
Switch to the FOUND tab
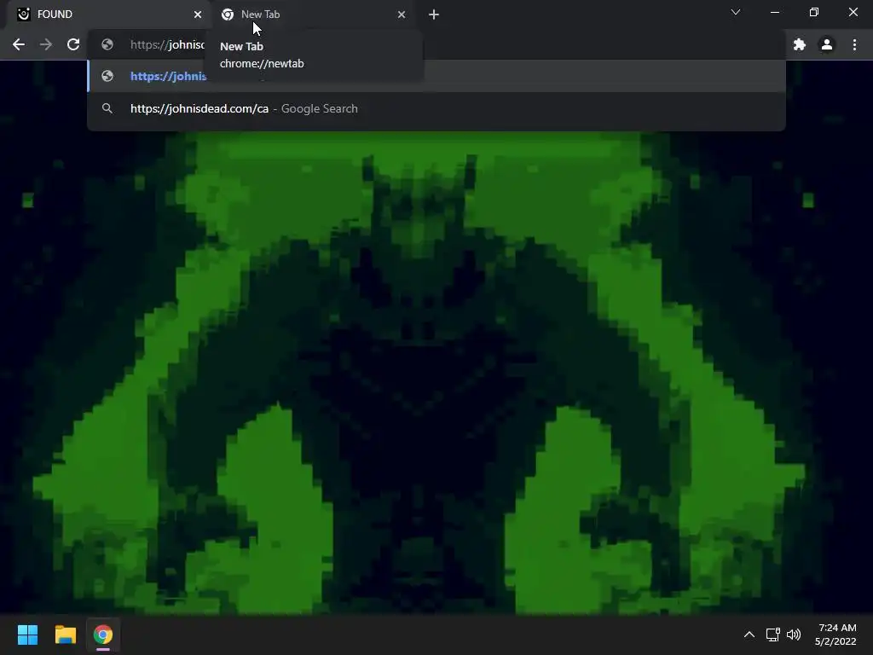click(x=108, y=14)
